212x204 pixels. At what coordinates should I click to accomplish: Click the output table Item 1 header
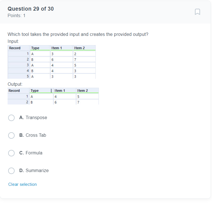tap(65, 91)
